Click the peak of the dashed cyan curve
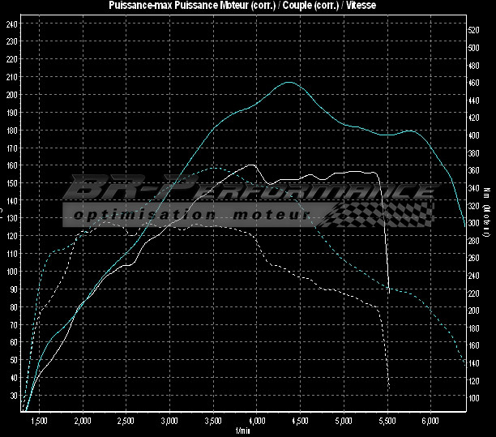This screenshot has height=437, width=496. pyautogui.click(x=212, y=168)
